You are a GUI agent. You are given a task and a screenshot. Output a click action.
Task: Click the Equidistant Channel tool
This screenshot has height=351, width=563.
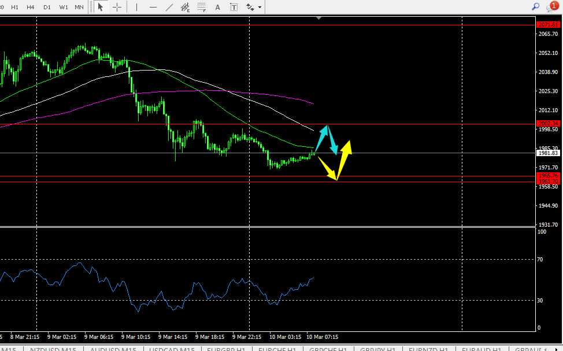[x=186, y=7]
